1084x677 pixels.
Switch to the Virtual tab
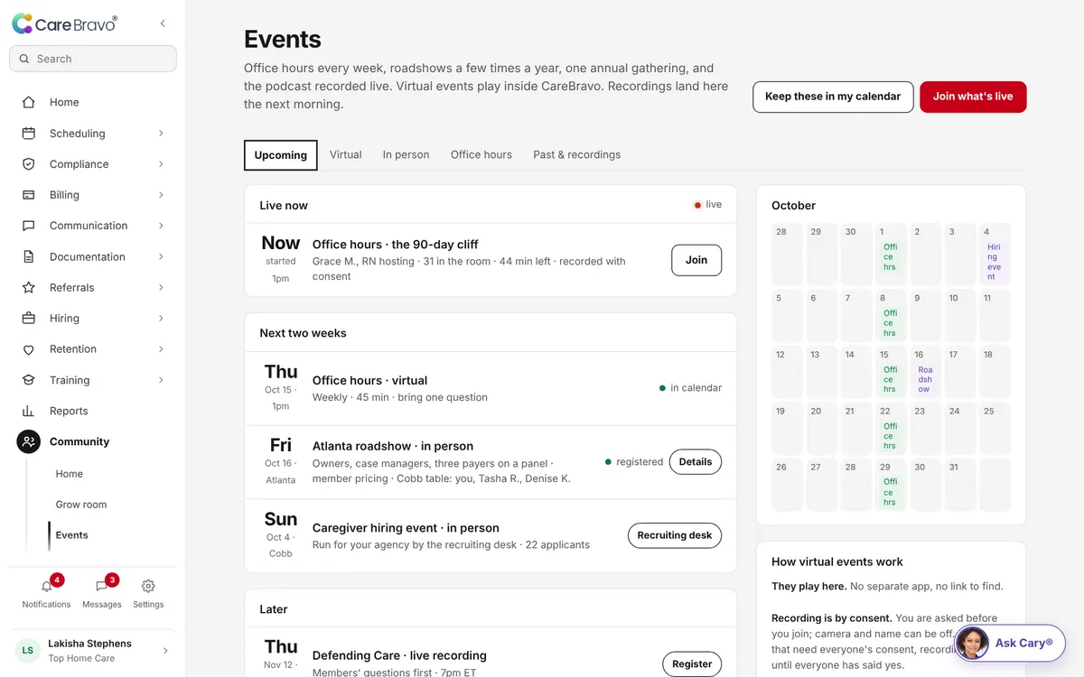click(345, 154)
